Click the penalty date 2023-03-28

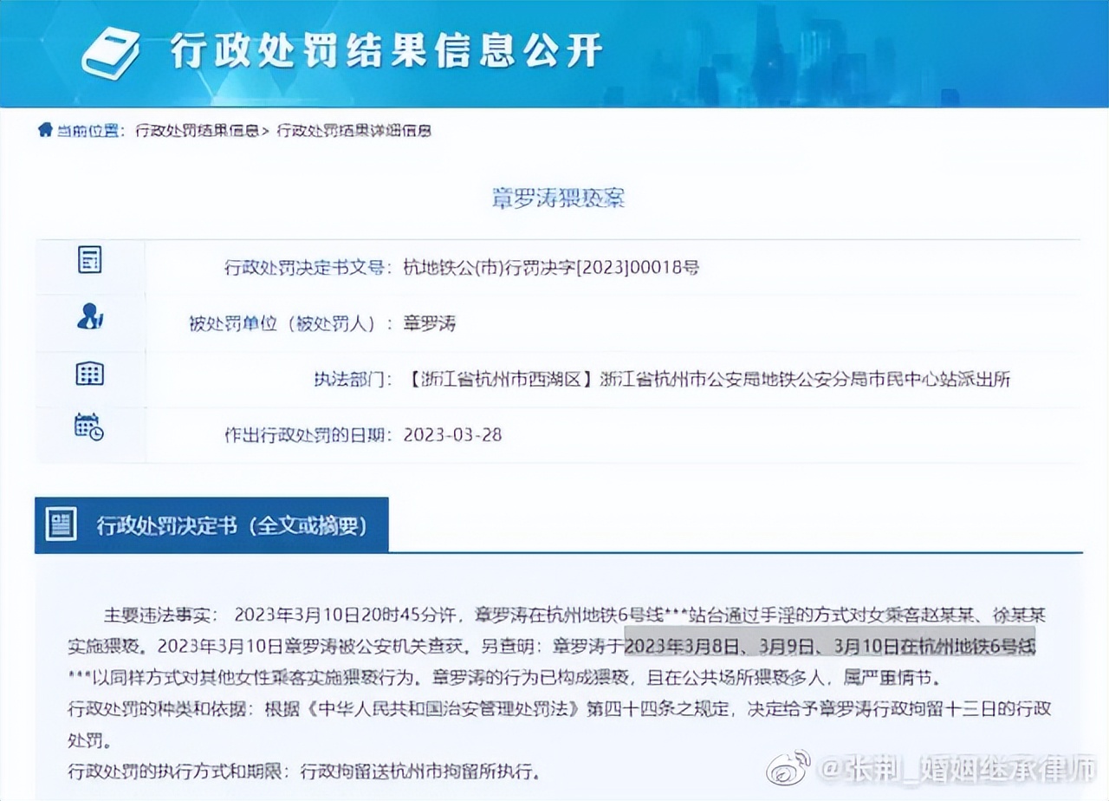[x=455, y=434]
